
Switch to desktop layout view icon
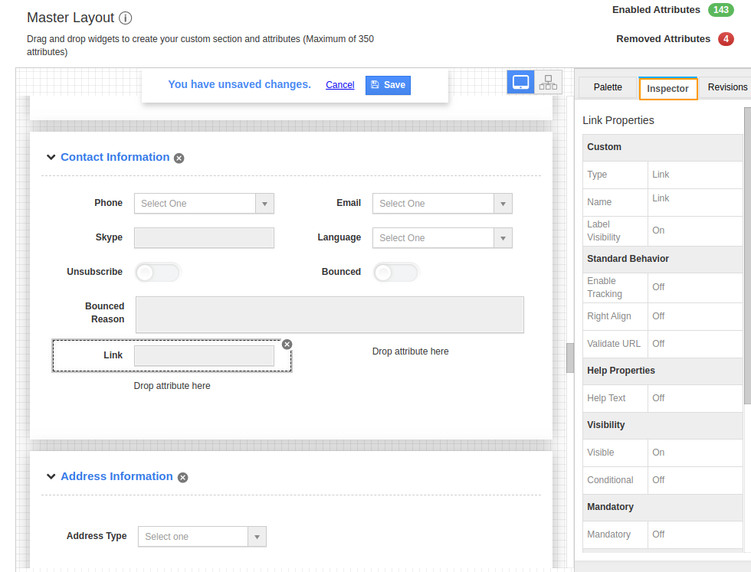click(520, 82)
